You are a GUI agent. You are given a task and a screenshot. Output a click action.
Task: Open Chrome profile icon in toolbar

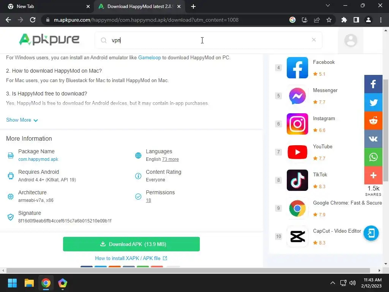368,20
